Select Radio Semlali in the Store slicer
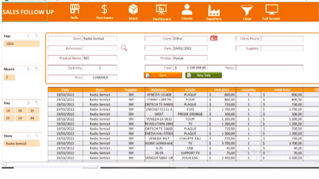This screenshot has height=179, width=319. tap(22, 144)
